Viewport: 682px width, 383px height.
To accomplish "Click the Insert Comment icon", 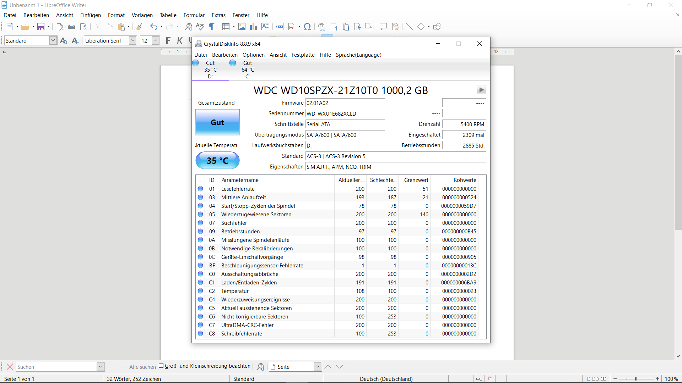I will coord(383,27).
